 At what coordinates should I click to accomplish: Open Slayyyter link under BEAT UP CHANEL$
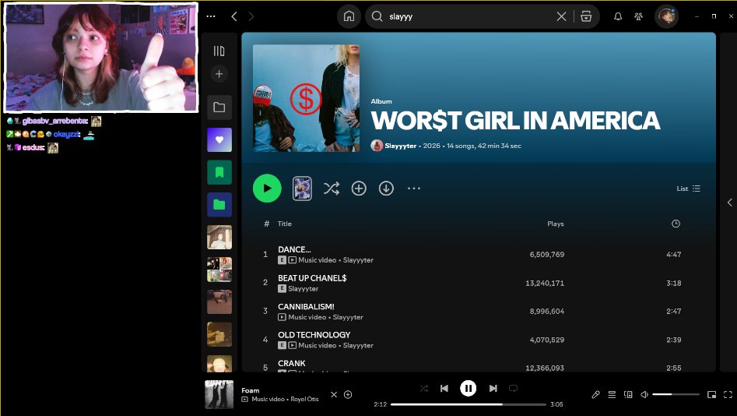(x=304, y=288)
